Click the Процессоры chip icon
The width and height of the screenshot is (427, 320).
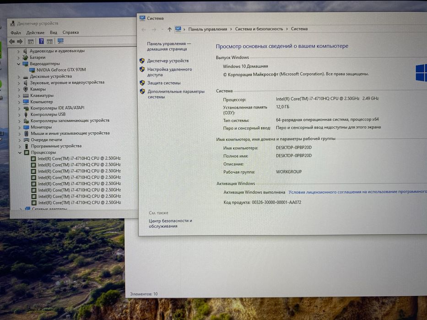(27, 152)
